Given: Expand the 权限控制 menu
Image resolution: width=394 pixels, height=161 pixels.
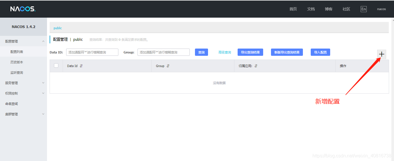Looking at the screenshot, I should coord(24,93).
